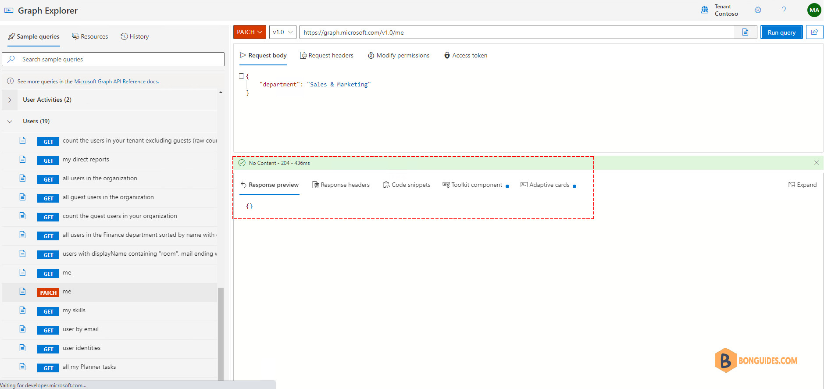Open the help question mark
This screenshot has width=824, height=389.
pos(784,10)
